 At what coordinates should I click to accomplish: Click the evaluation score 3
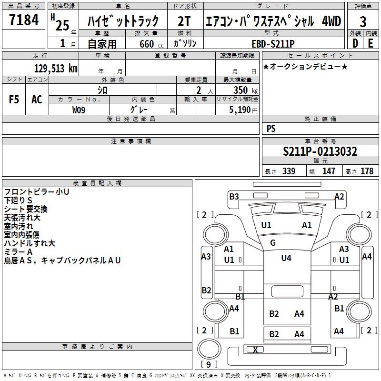click(363, 22)
